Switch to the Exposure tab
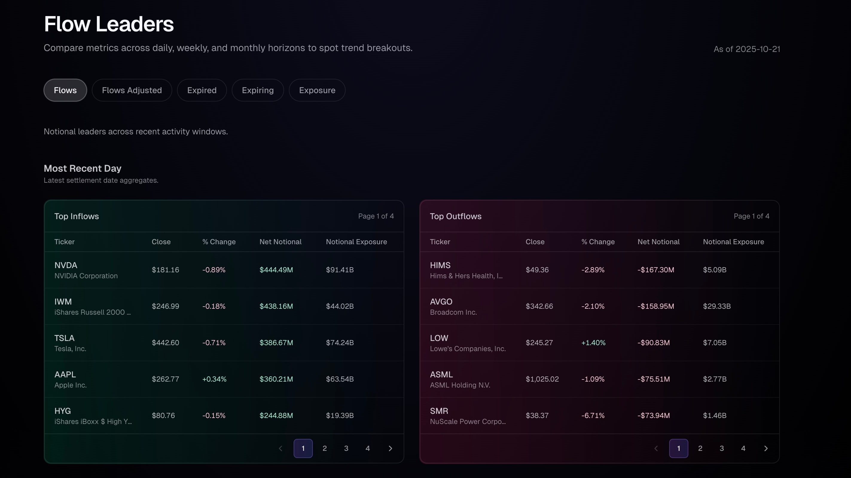Screen dimensions: 851x478 pos(317,90)
